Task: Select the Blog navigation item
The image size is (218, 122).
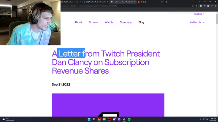Action: tap(141, 22)
